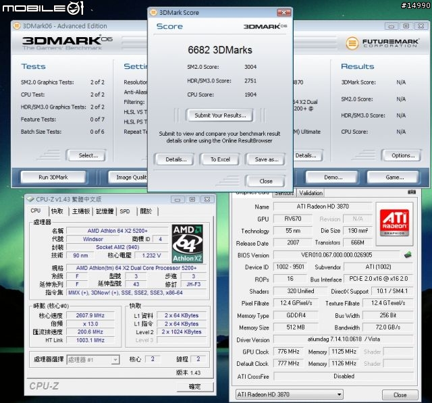Switch to the 快取 (cache) tab in CPU-Z

coord(57,211)
